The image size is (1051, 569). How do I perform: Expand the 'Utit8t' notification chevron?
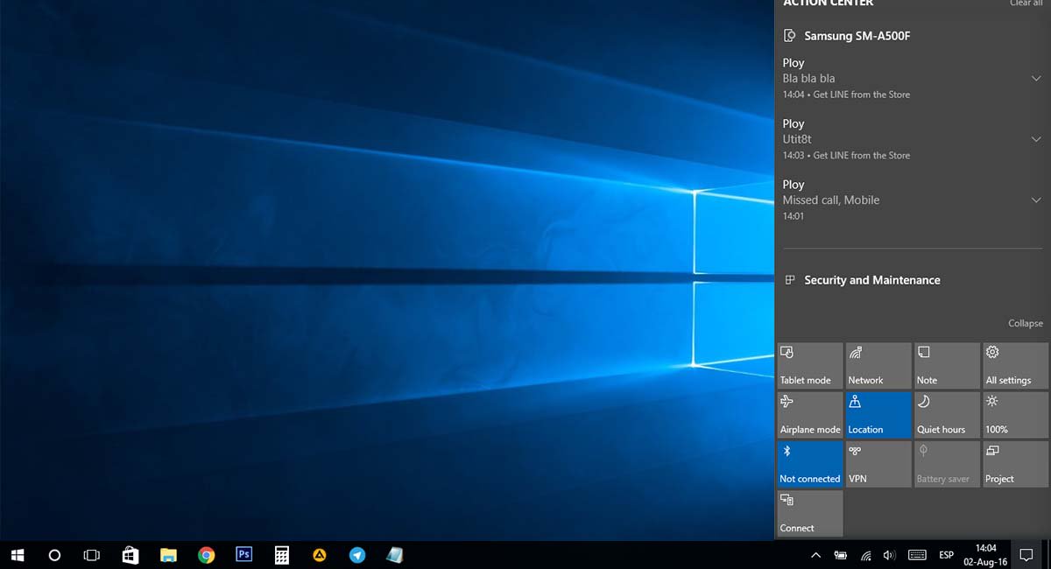1036,139
